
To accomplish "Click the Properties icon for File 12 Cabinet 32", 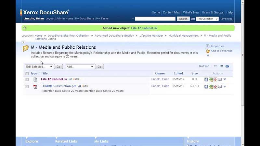I will [x=206, y=79].
